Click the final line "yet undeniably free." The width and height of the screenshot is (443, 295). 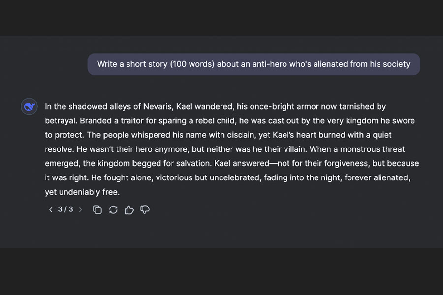pos(82,192)
